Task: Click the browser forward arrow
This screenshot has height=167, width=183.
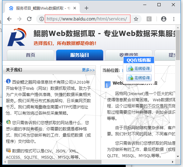Action: [x=19, y=19]
